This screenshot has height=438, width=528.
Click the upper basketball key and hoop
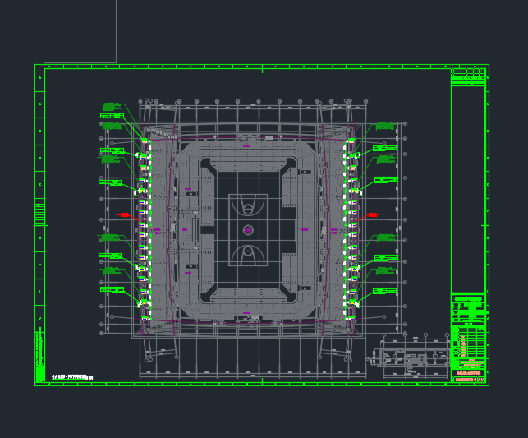[248, 205]
